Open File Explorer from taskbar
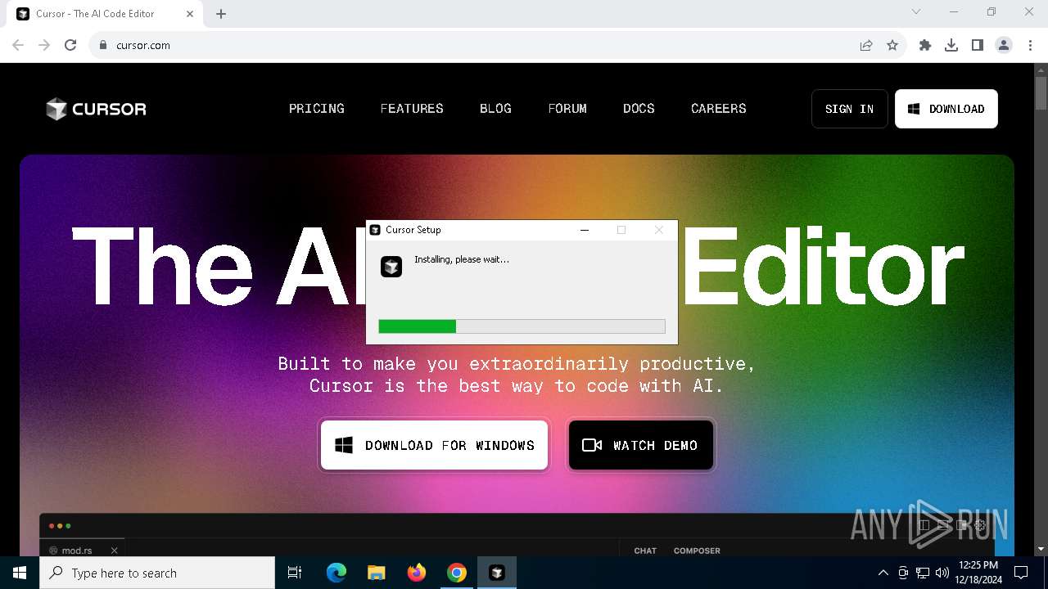This screenshot has height=589, width=1048. [377, 573]
